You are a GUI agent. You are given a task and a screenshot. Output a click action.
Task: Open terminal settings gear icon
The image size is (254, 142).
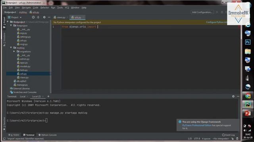click(233, 96)
